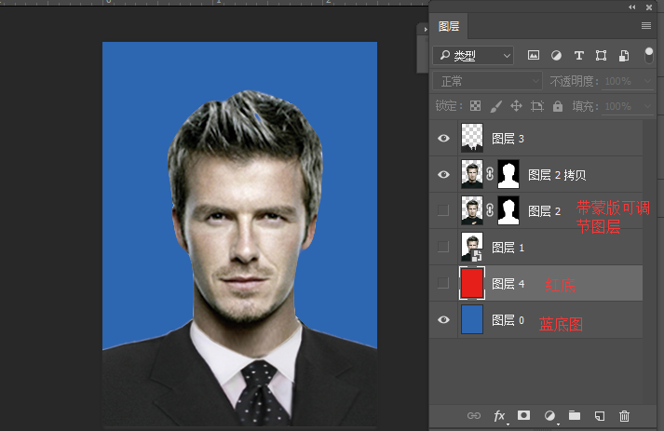Open the layers panel flyout menu
The height and width of the screenshot is (431, 664).
click(x=646, y=26)
